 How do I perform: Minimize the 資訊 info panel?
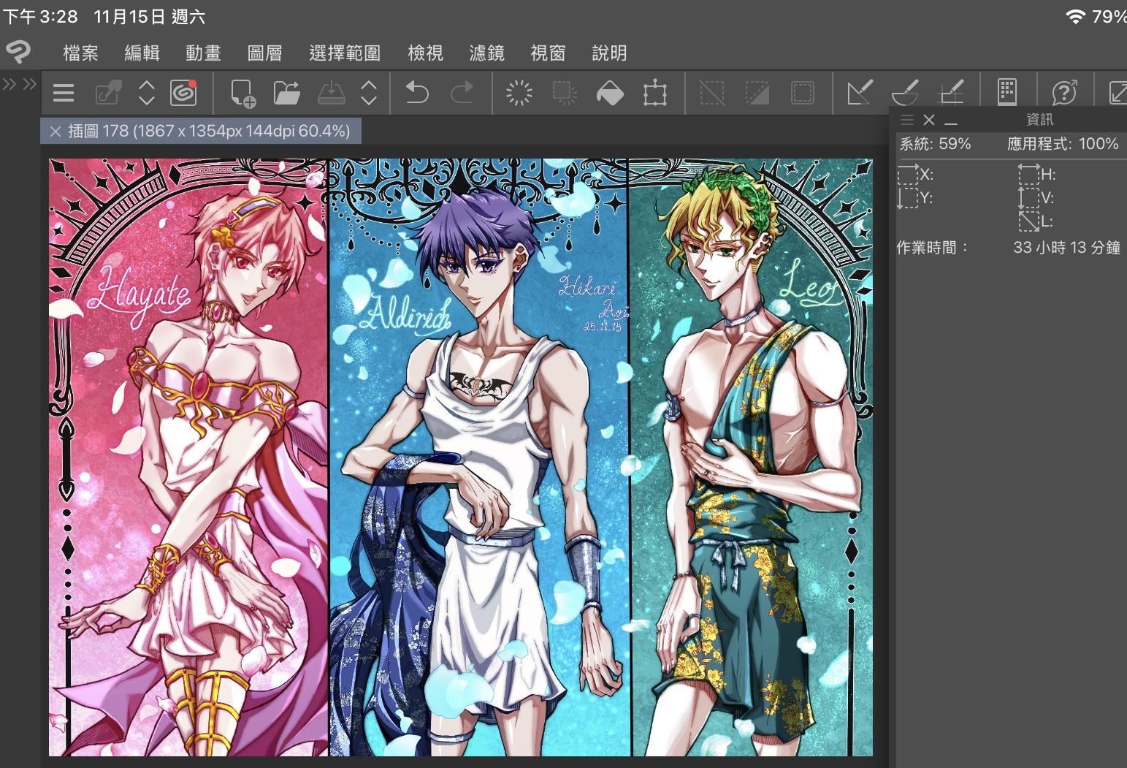[951, 121]
